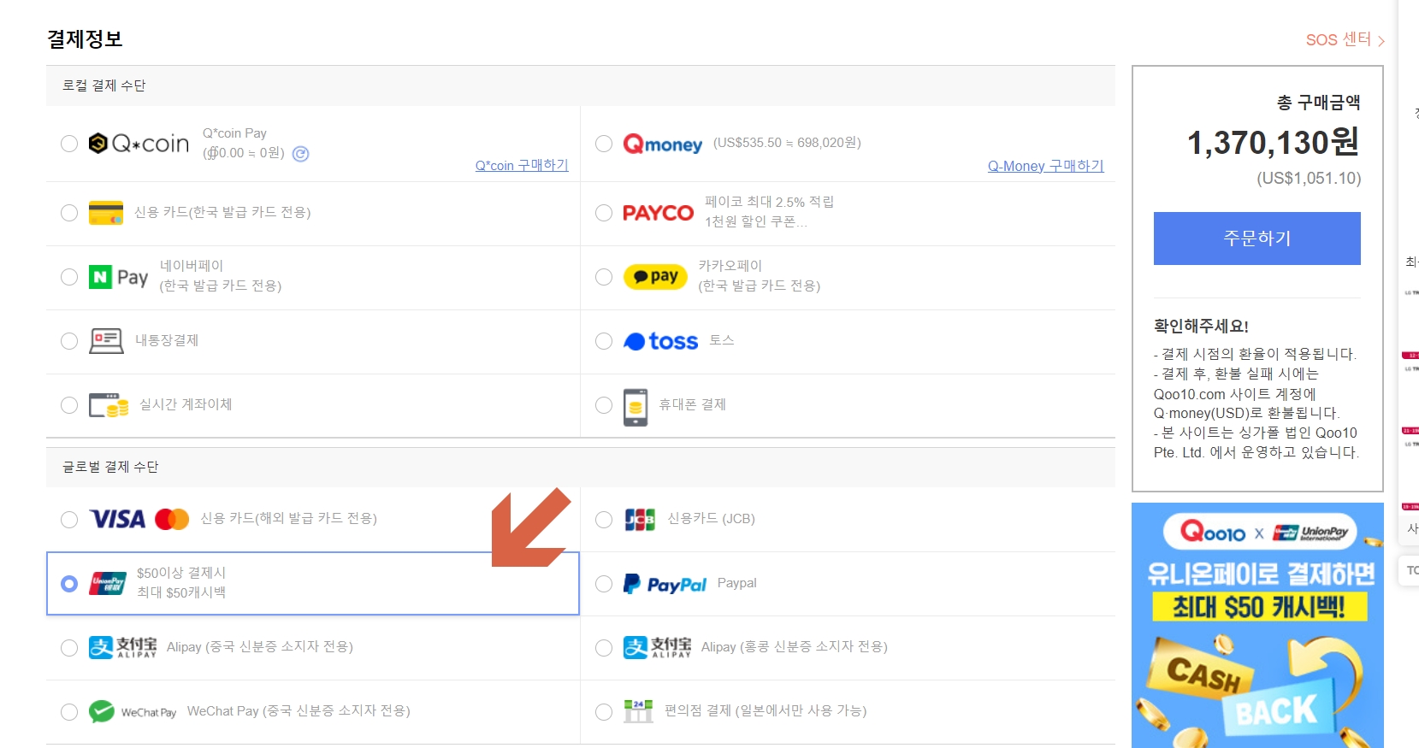Refresh Q*coin balance icon
Viewport: 1419px width, 748px height.
(300, 154)
